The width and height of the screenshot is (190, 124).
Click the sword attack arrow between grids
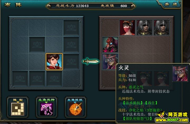click(91, 61)
